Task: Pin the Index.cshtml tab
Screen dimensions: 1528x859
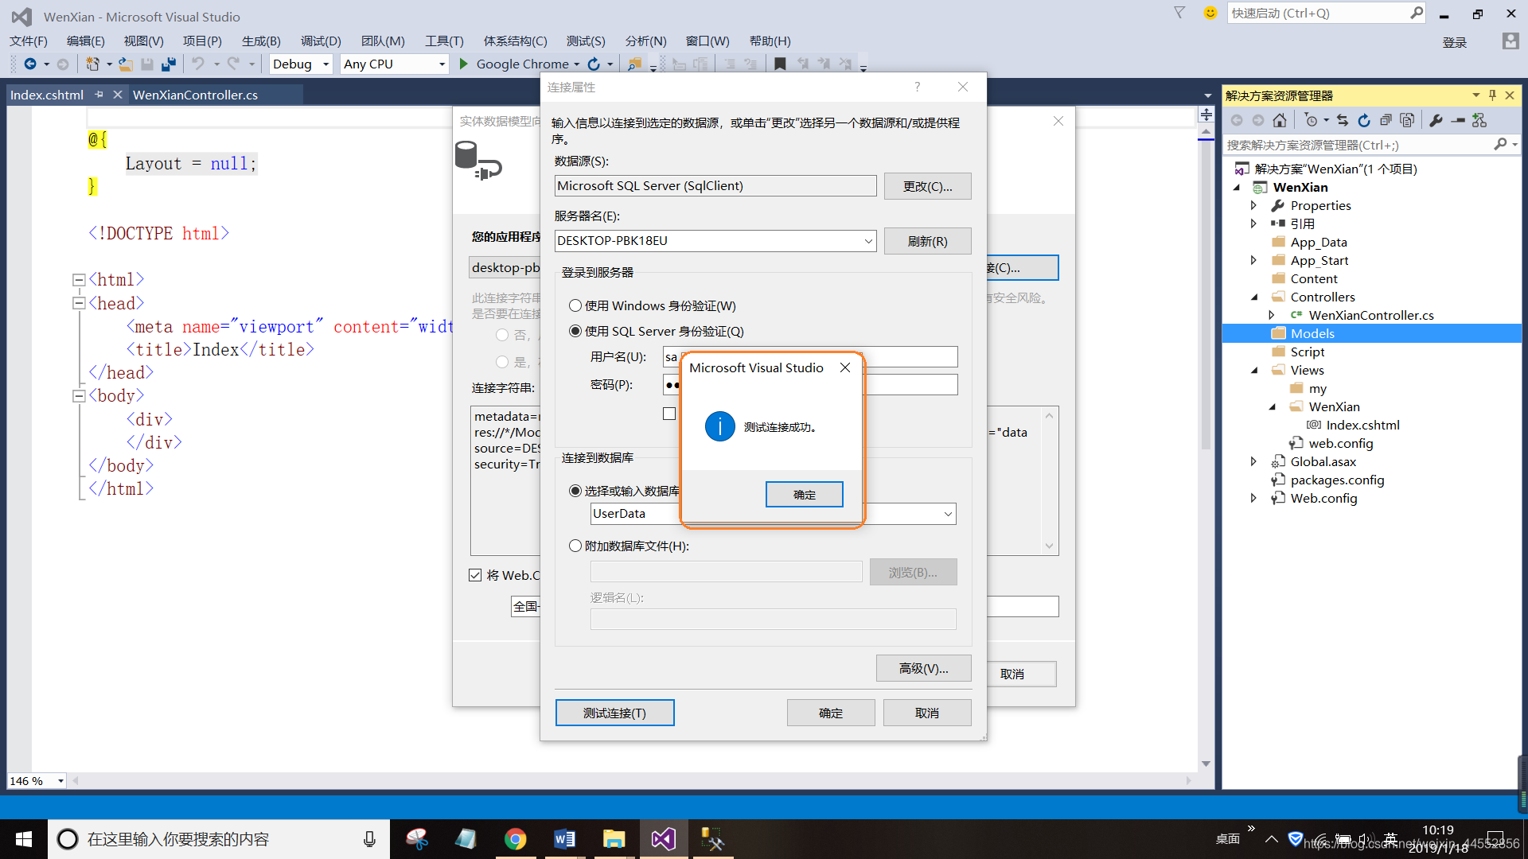Action: pyautogui.click(x=99, y=95)
